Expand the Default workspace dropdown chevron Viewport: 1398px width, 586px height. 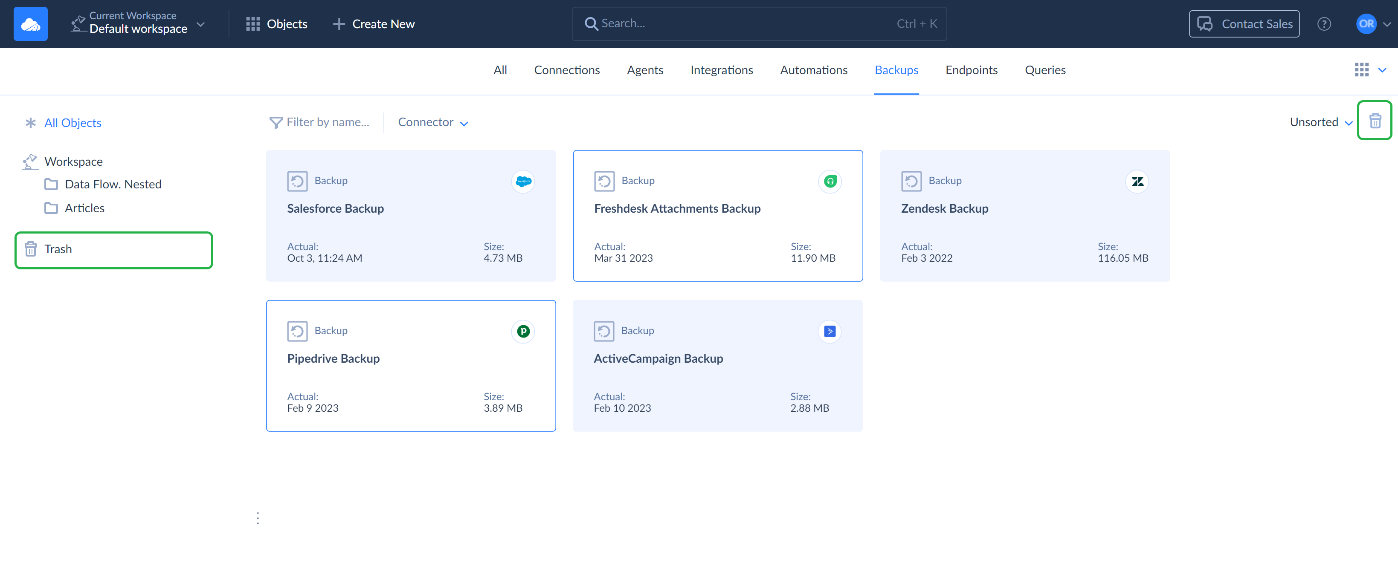201,24
